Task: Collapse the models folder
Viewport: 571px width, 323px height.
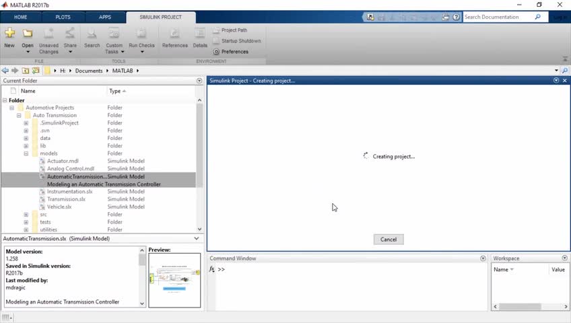Action: point(26,153)
